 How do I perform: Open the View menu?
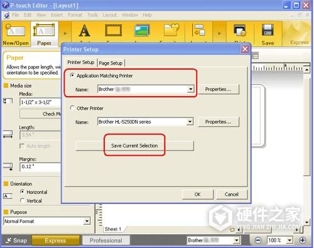tap(41, 15)
